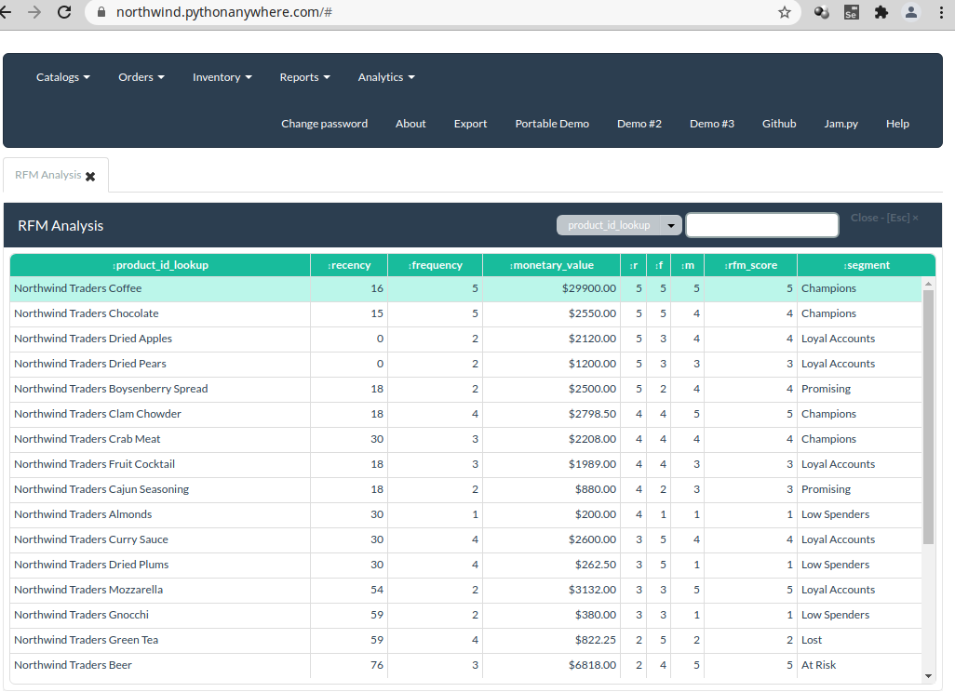Viewport: 955px width, 692px height.
Task: Click the Change password link
Action: point(324,124)
